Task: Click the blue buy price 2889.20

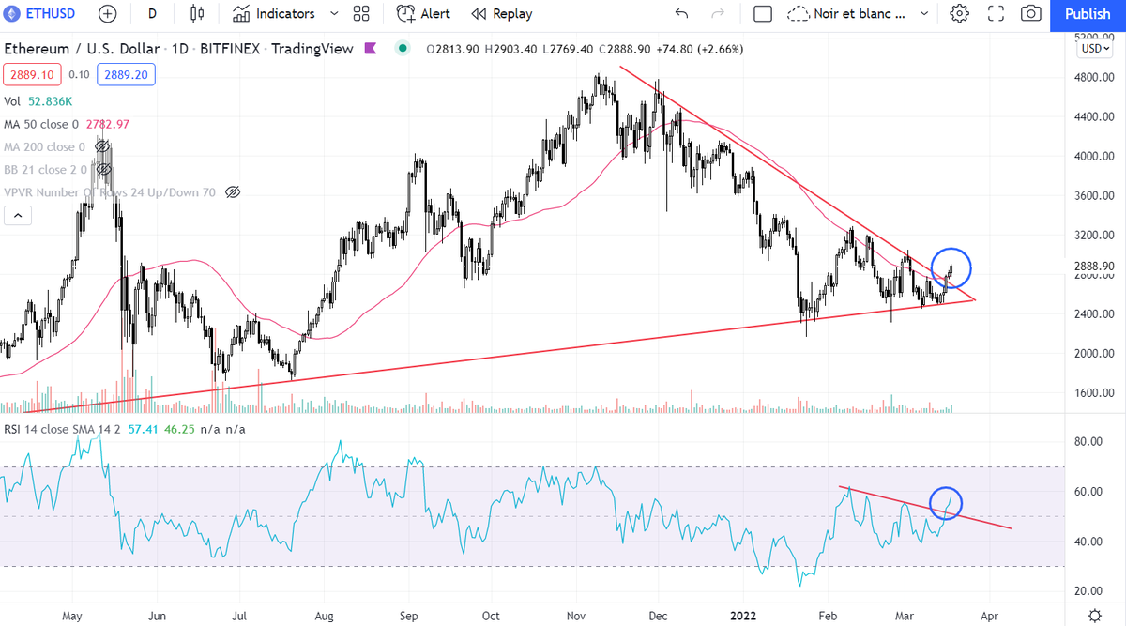Action: (x=124, y=73)
